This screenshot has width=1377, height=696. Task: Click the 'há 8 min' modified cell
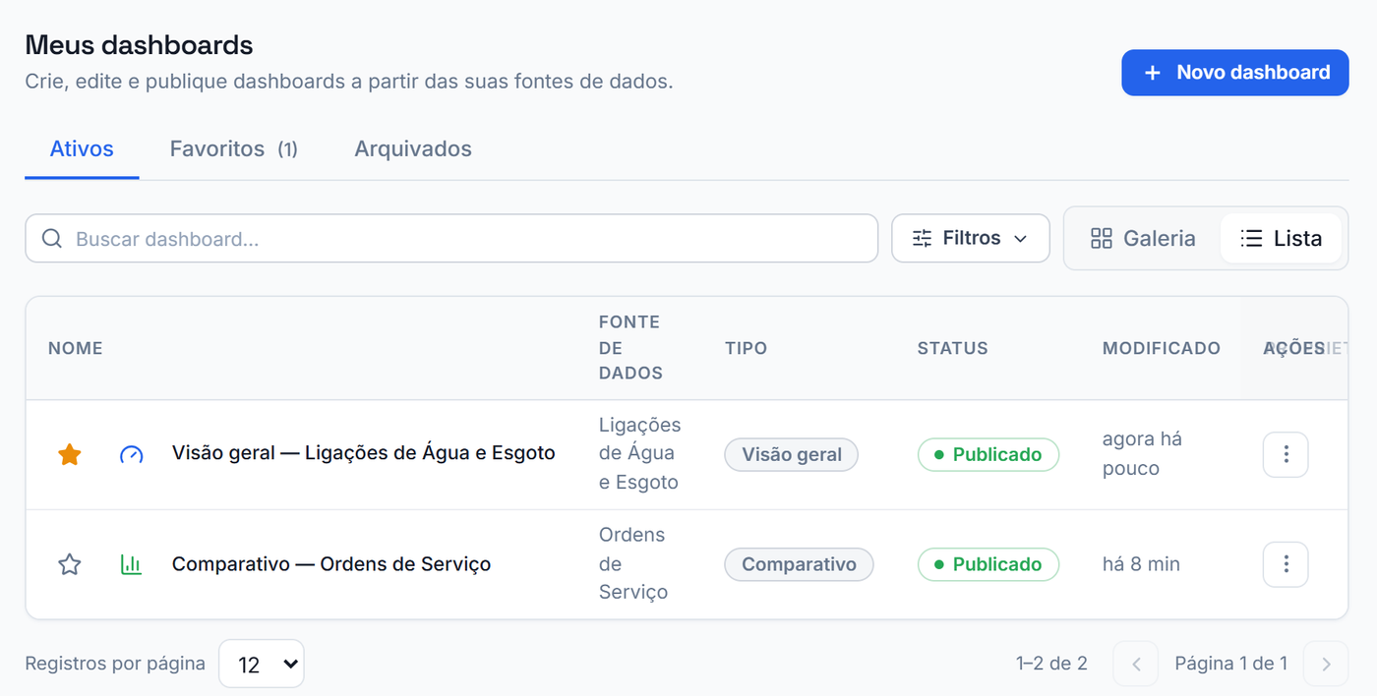[1141, 564]
